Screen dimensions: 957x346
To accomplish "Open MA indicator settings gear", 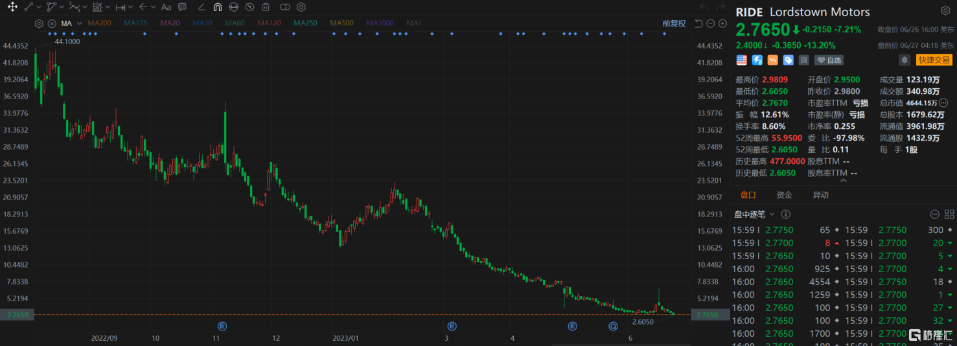I will coord(40,23).
